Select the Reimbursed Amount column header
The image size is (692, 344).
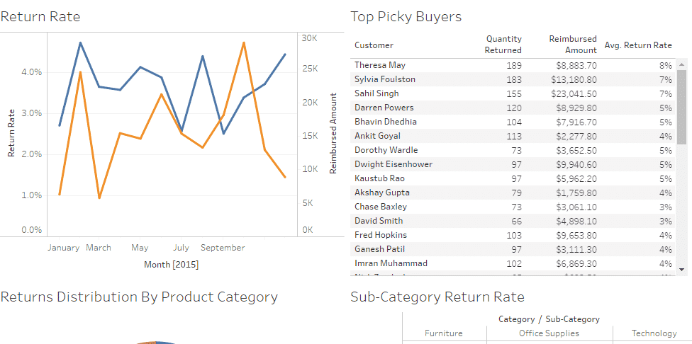pos(573,45)
